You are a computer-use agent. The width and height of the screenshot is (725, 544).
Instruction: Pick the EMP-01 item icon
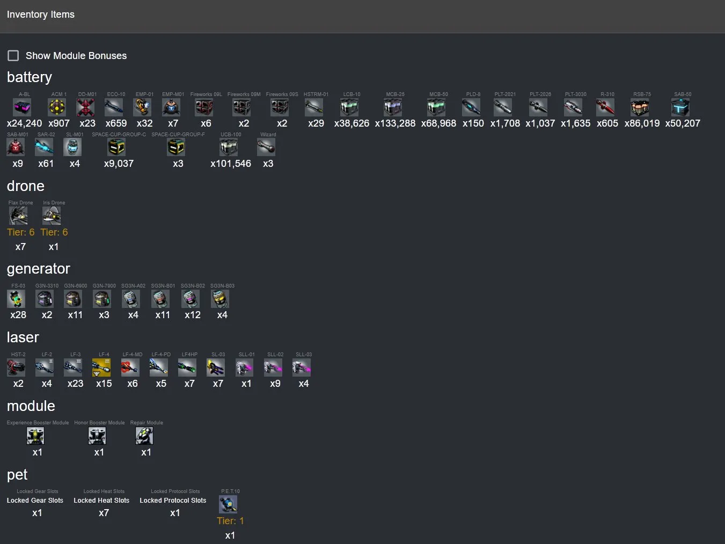[143, 107]
